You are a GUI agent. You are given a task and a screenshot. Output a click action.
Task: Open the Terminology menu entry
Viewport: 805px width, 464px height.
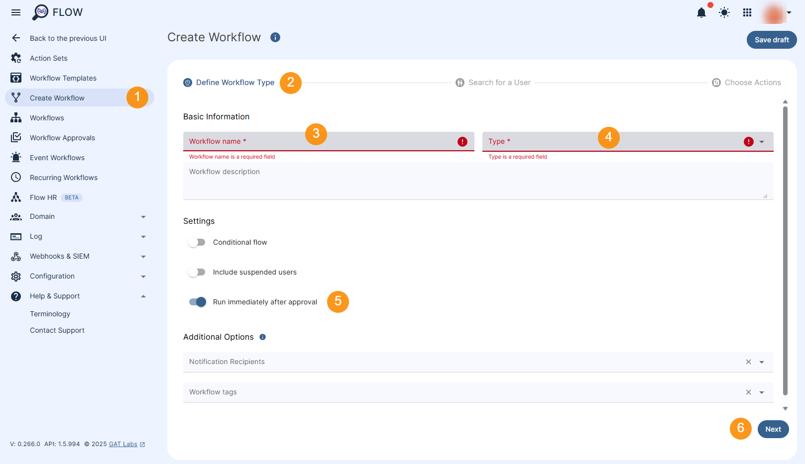pyautogui.click(x=50, y=313)
